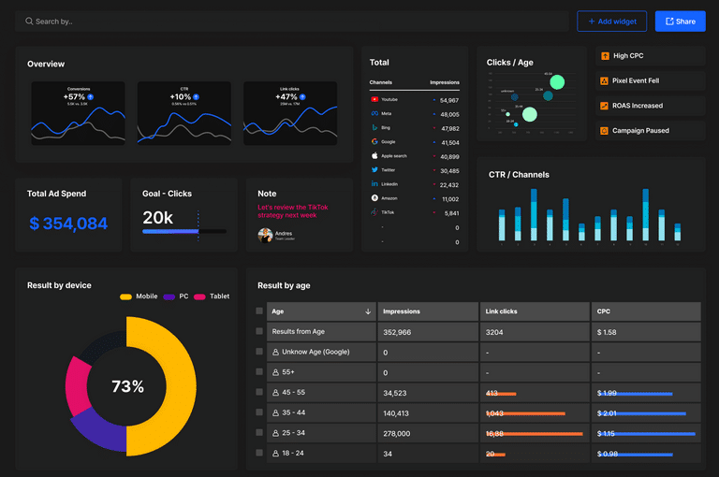The image size is (719, 477).
Task: Click the Share button
Action: (680, 22)
